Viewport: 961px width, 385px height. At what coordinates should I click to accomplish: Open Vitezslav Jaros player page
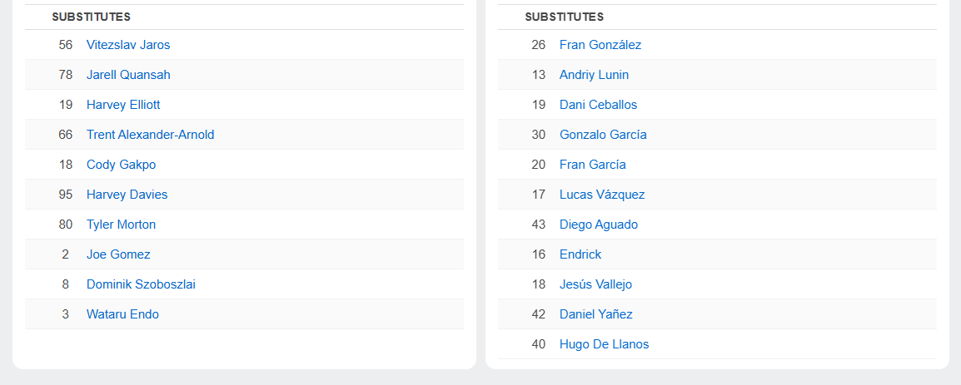(128, 45)
